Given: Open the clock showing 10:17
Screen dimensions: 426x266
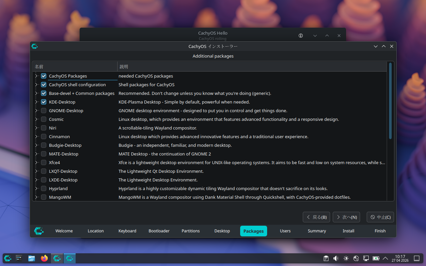Looking at the screenshot, I should coord(400,258).
